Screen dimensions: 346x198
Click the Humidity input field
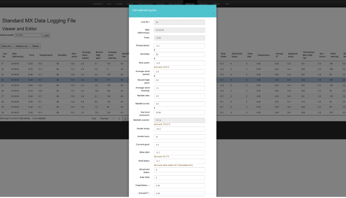[179, 55]
